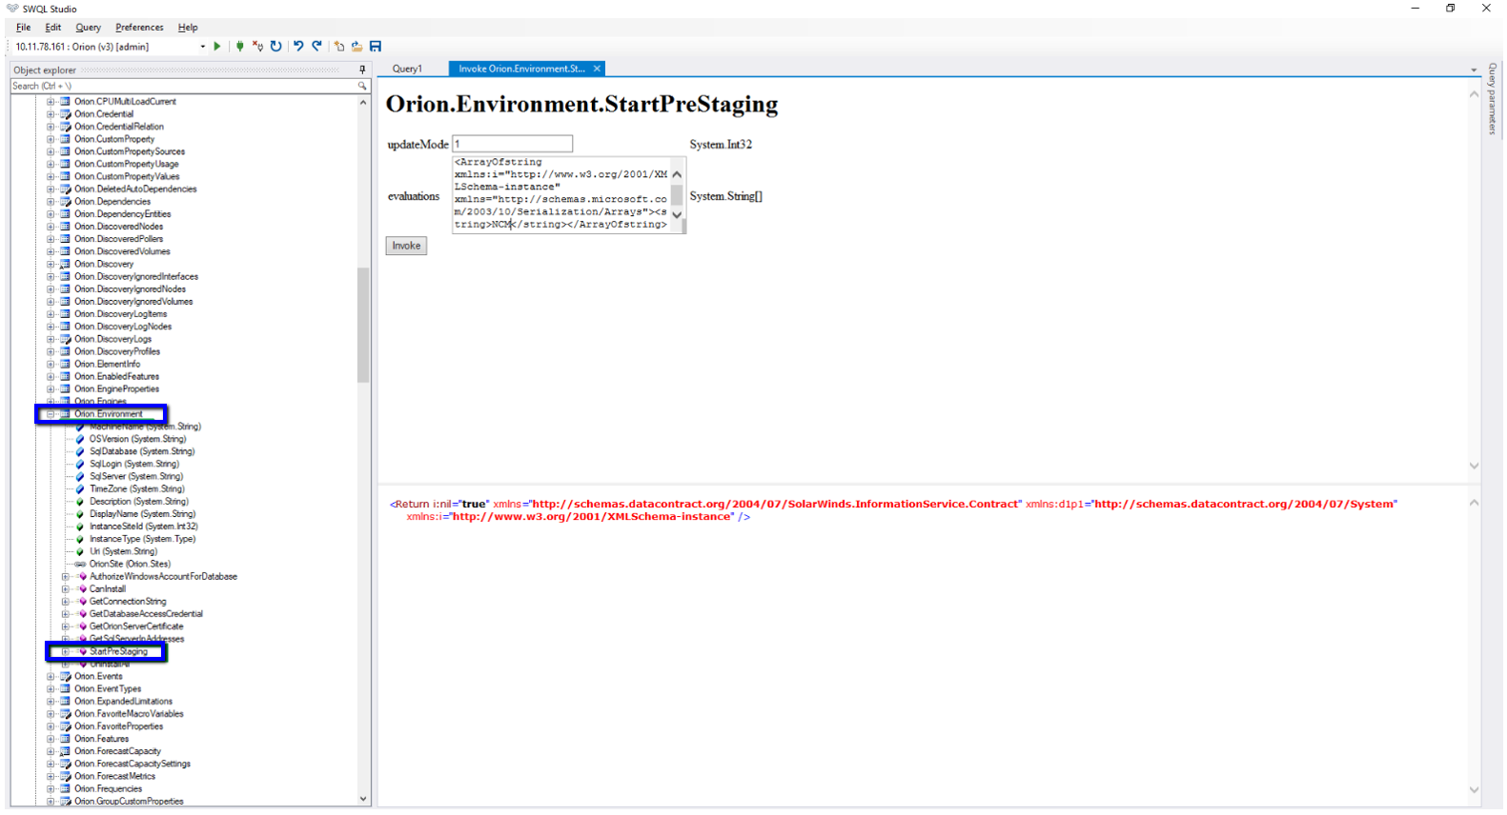Click the open file folder icon
The width and height of the screenshot is (1507, 815).
(x=356, y=46)
